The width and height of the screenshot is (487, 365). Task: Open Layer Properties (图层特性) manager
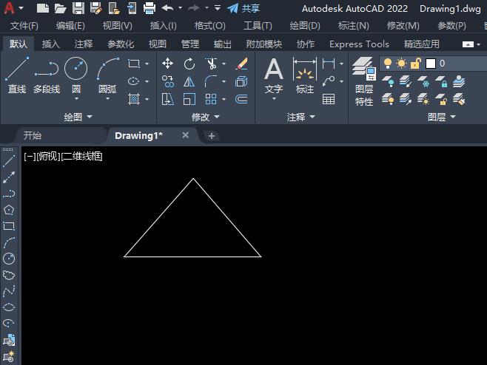pos(364,81)
